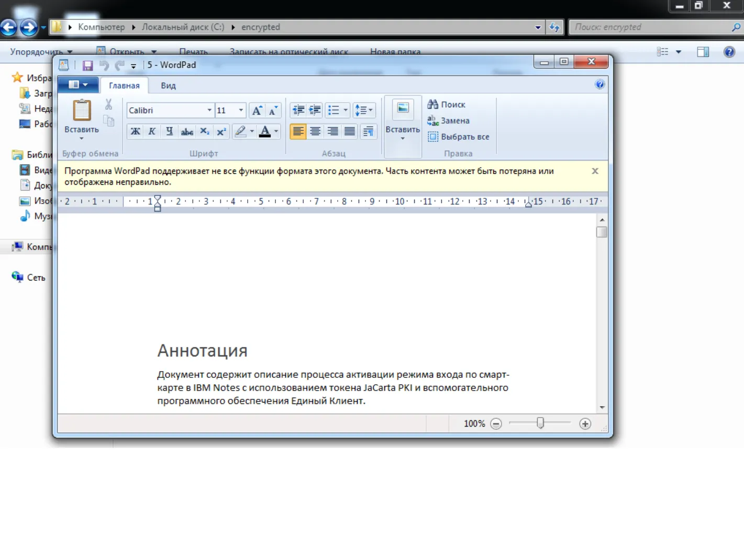This screenshot has width=744, height=548.
Task: Undo the last action in WordPad
Action: click(104, 65)
